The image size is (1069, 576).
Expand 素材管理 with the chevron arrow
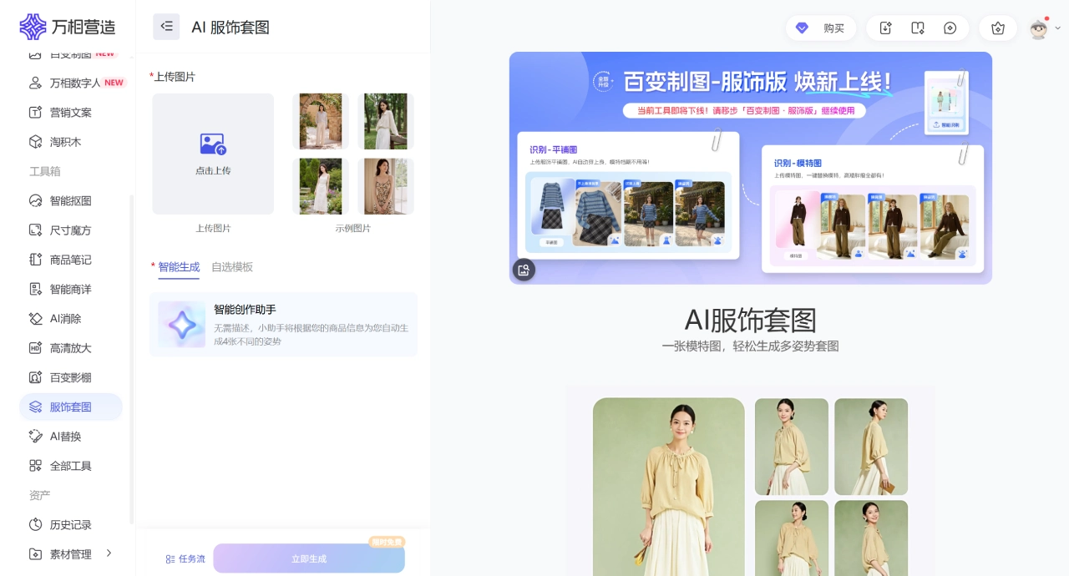pyautogui.click(x=109, y=553)
